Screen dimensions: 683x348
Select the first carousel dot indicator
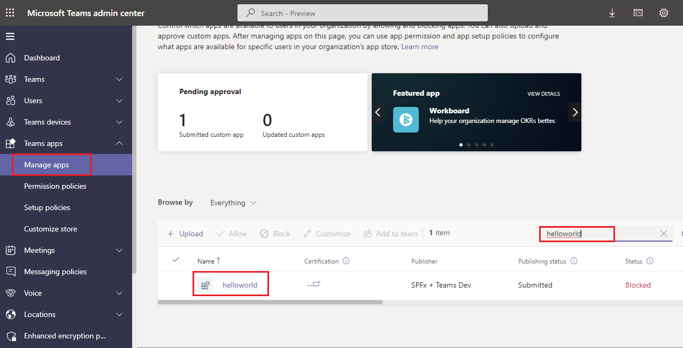click(x=461, y=144)
